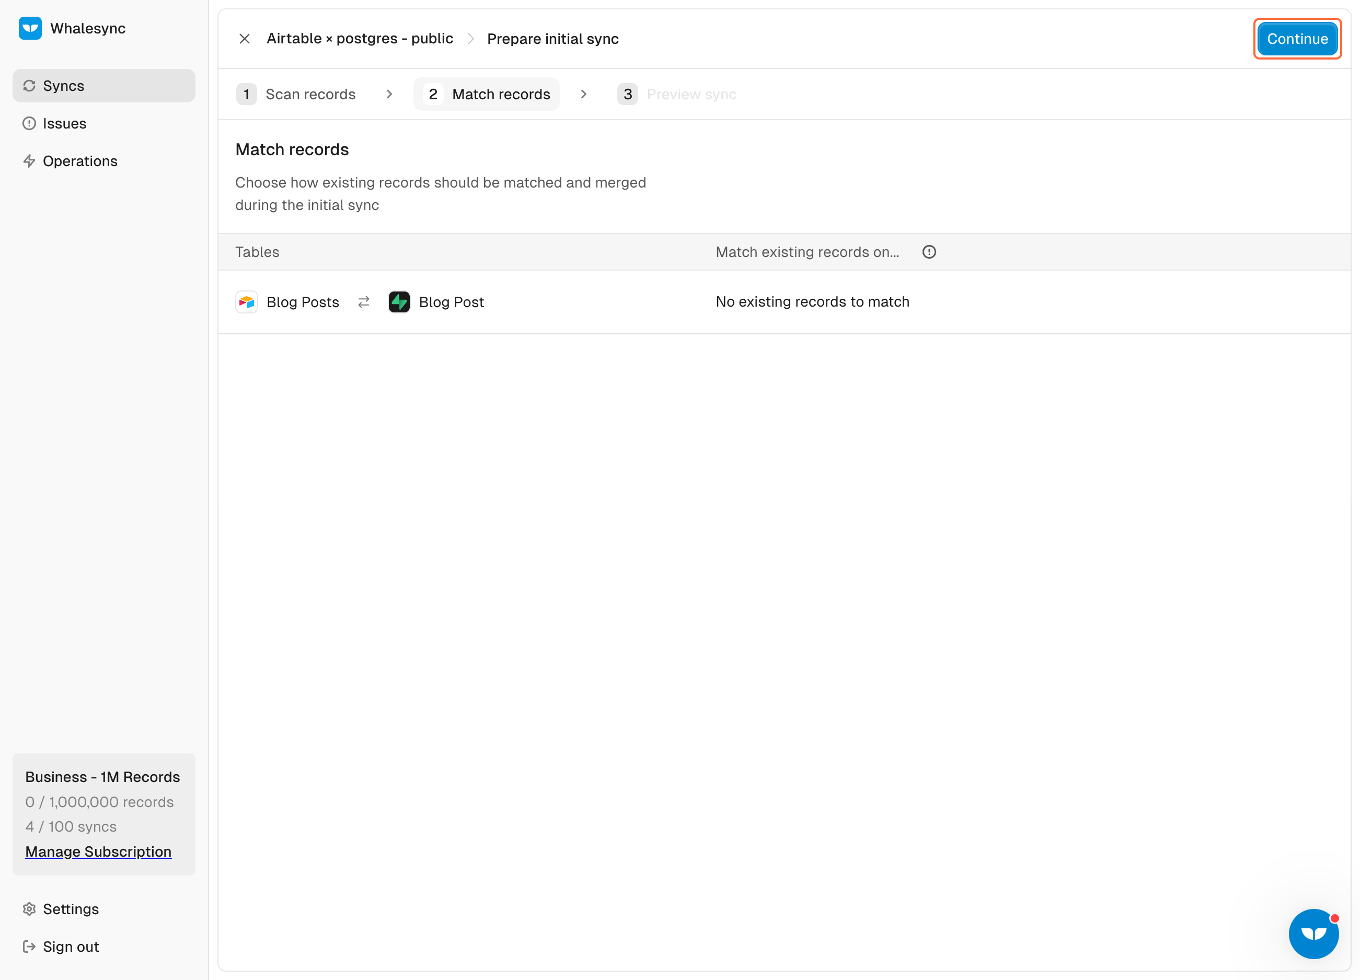Click 0 / 1,000,000 records usage text

pos(99,802)
